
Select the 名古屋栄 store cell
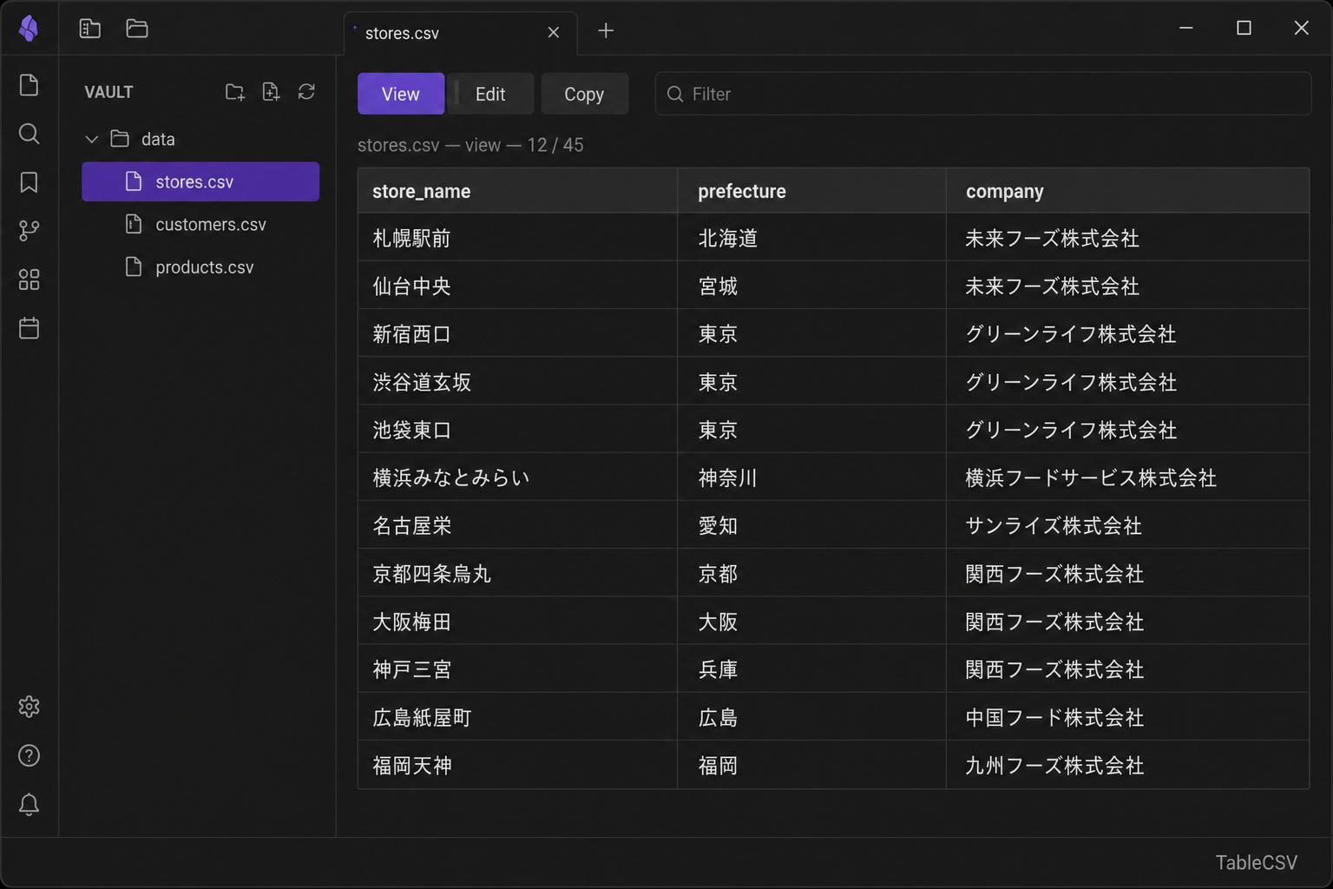517,525
